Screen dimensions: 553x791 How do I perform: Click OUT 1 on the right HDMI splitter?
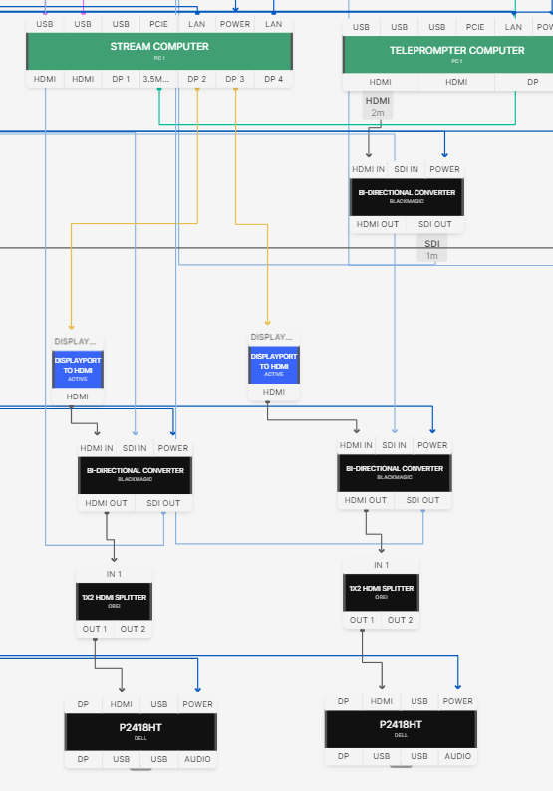tap(362, 620)
